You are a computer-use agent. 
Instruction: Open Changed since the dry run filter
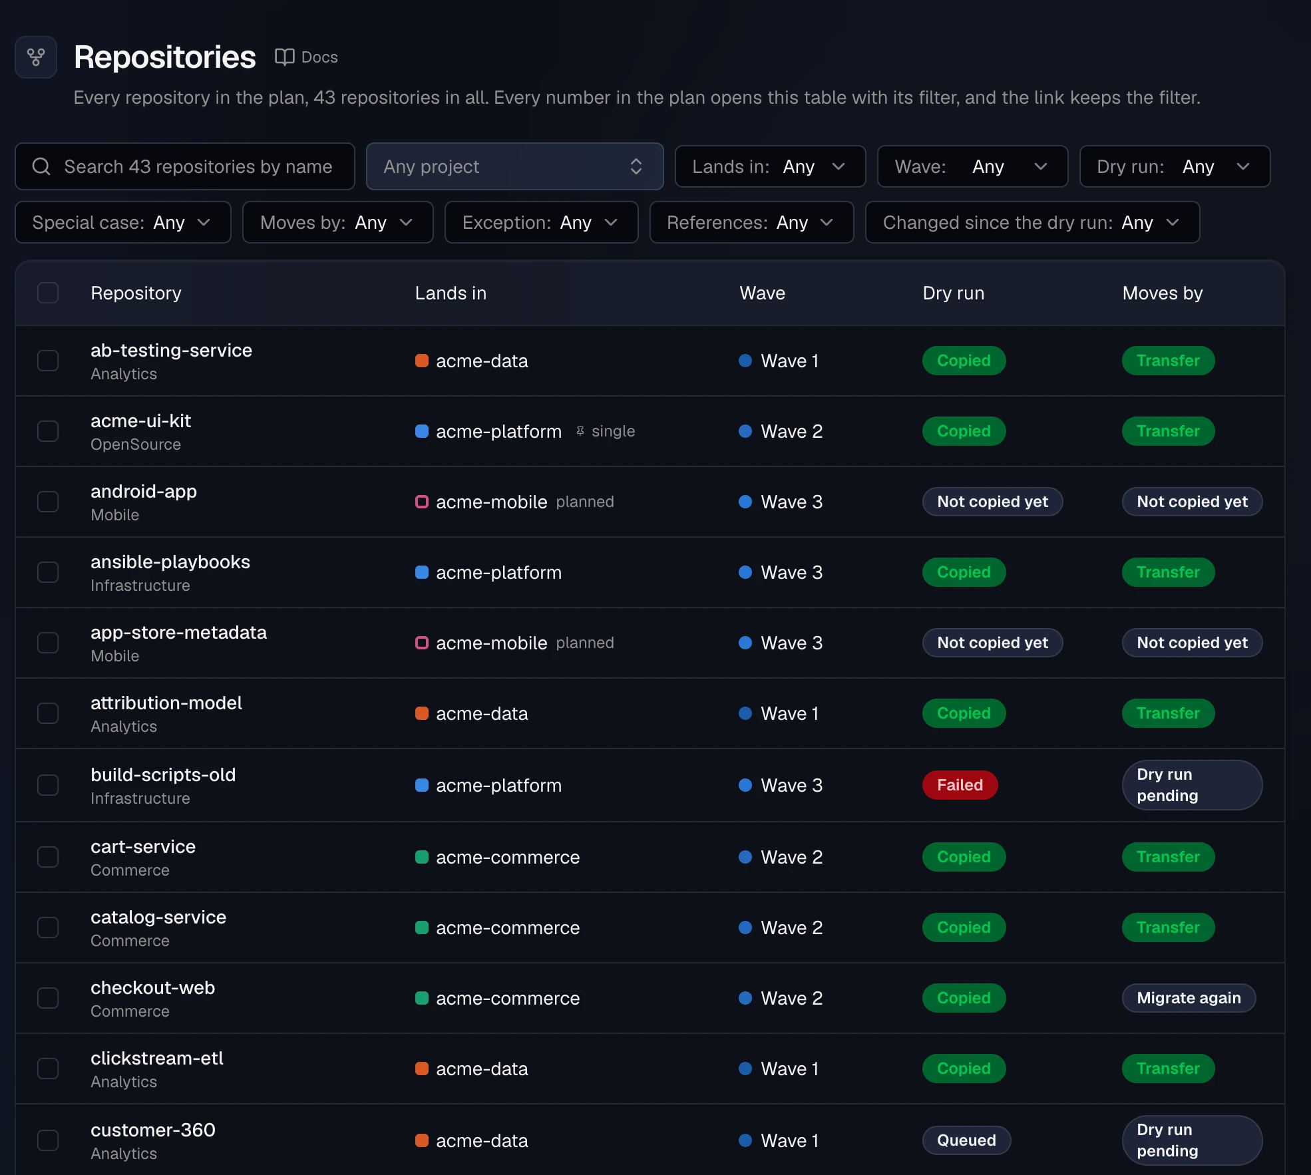(1032, 222)
